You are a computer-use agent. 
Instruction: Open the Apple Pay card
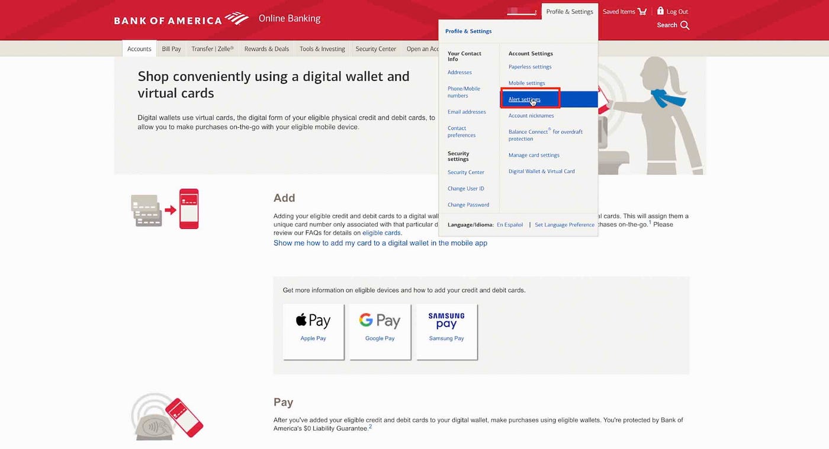point(313,331)
